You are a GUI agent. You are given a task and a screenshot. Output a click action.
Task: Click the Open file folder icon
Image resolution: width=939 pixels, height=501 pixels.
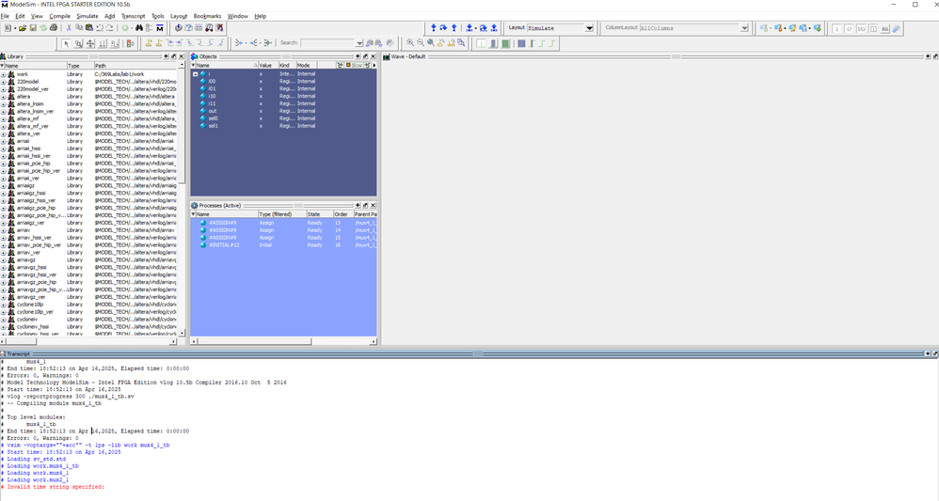pos(23,28)
